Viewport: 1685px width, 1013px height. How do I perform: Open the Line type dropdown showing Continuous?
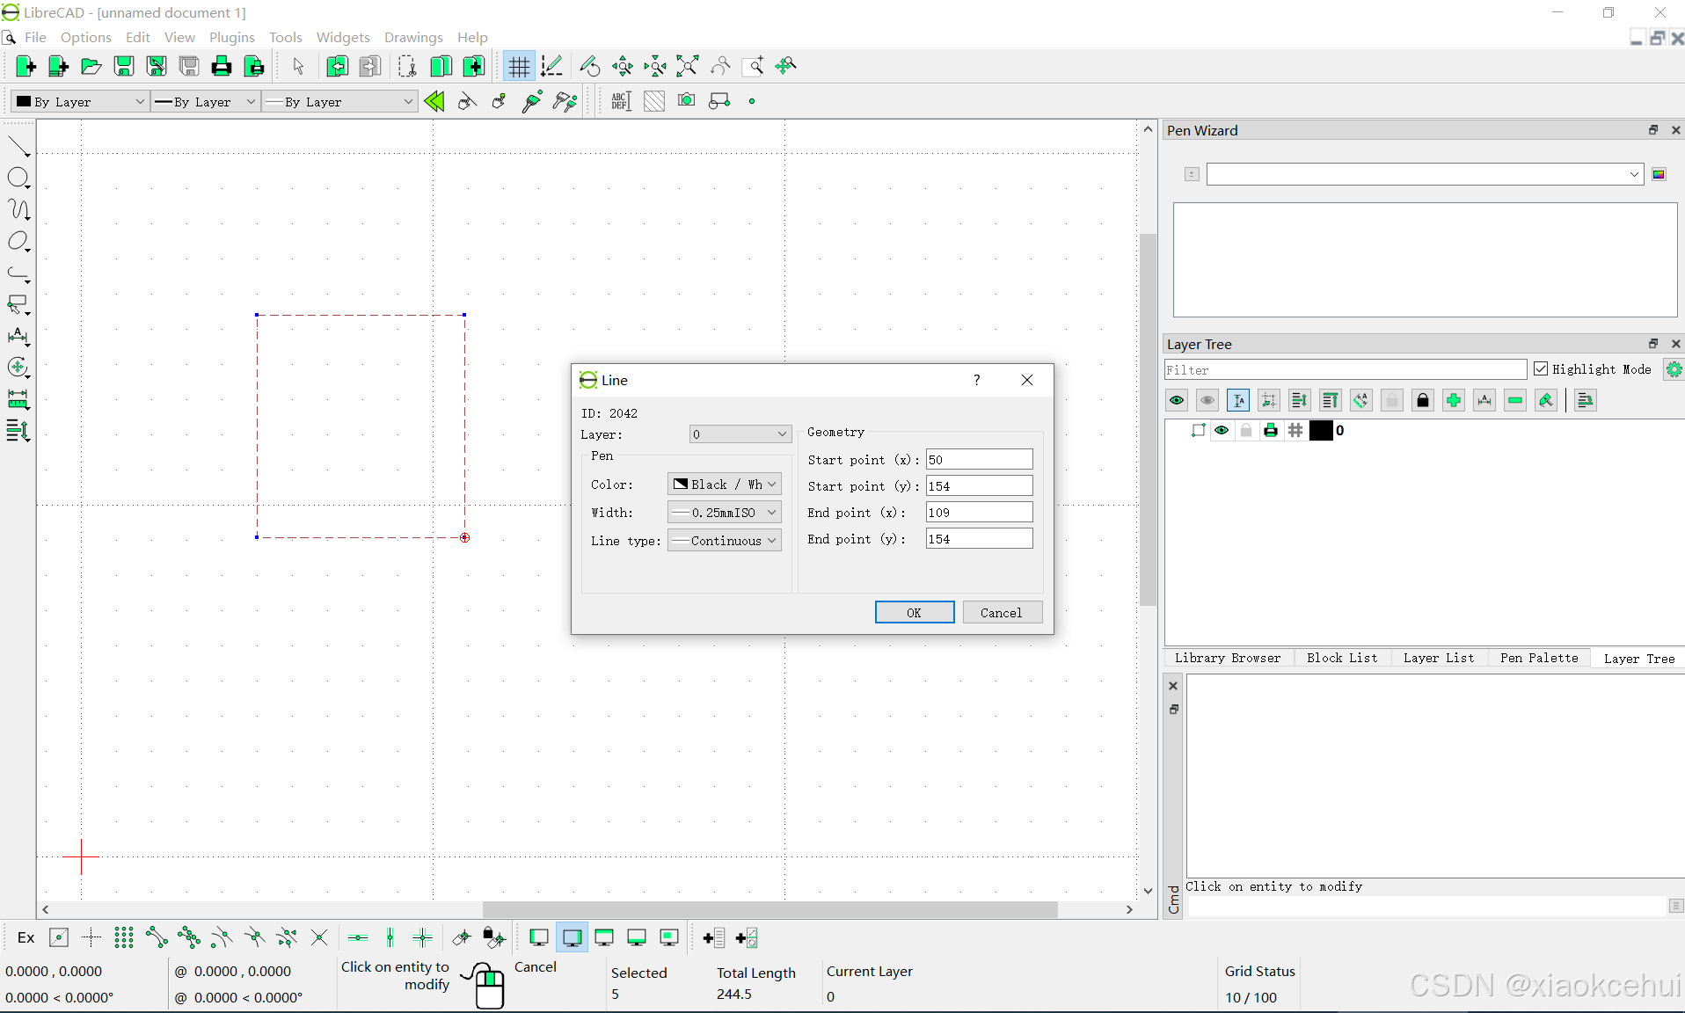(725, 541)
